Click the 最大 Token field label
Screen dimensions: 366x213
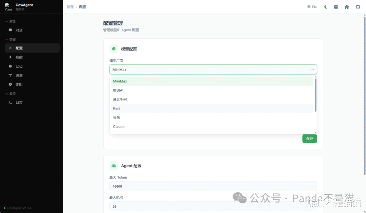tap(118, 177)
